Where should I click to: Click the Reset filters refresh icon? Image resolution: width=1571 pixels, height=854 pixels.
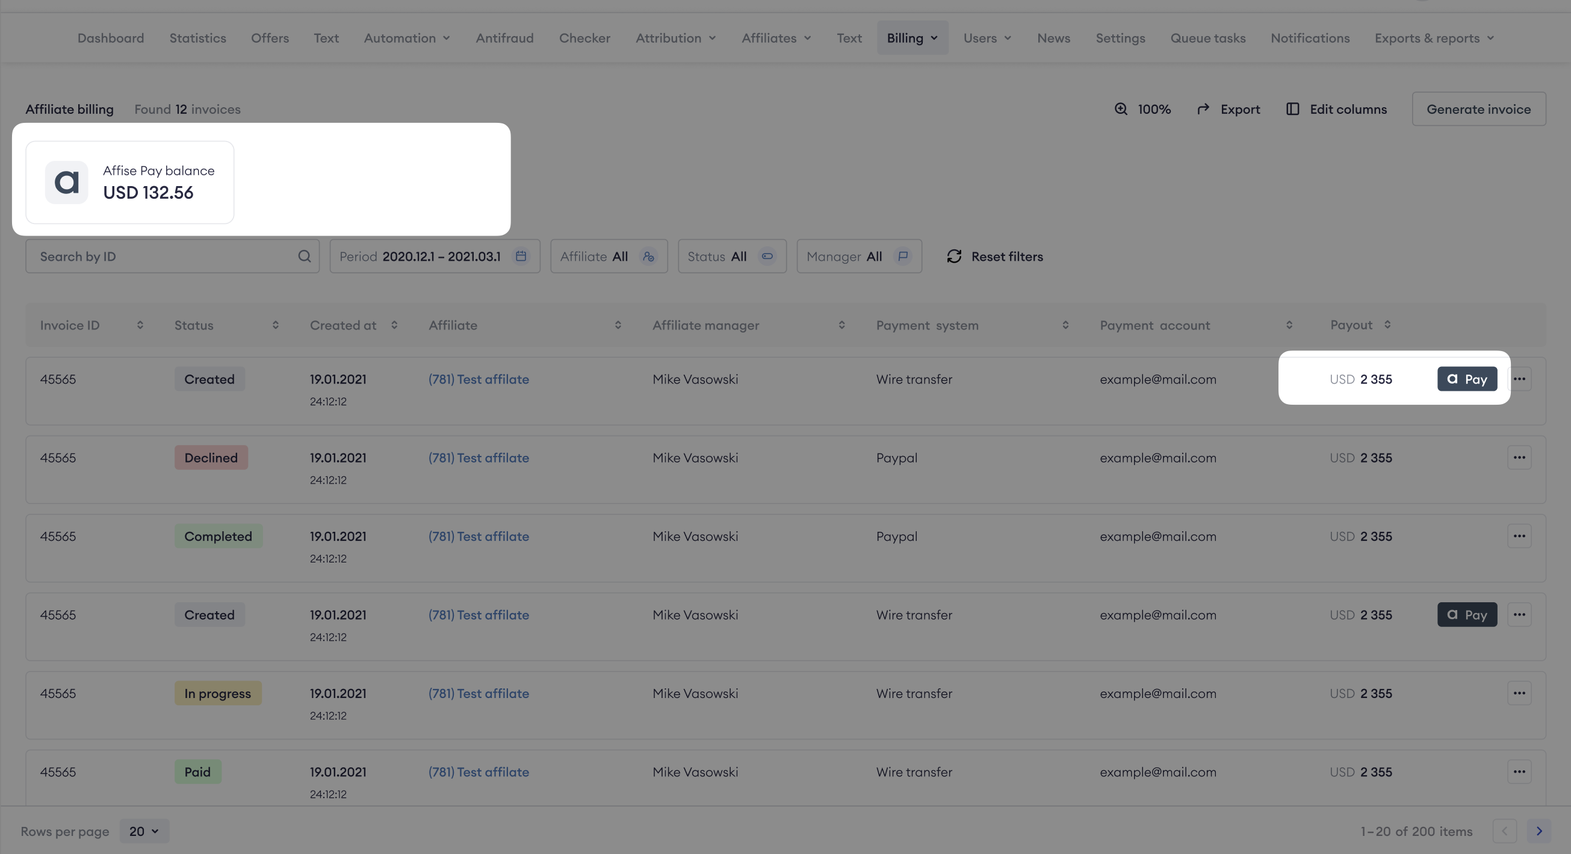click(x=954, y=256)
